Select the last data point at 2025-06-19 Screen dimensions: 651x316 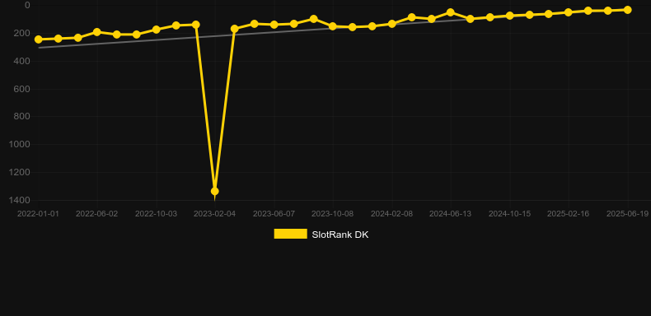pos(628,10)
